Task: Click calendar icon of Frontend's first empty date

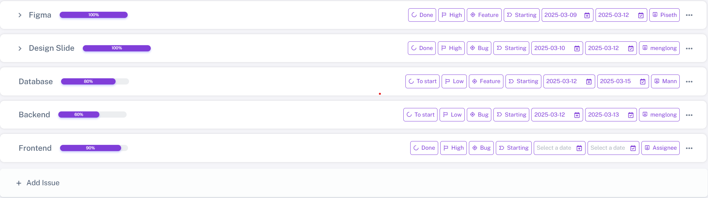Action: coord(579,148)
